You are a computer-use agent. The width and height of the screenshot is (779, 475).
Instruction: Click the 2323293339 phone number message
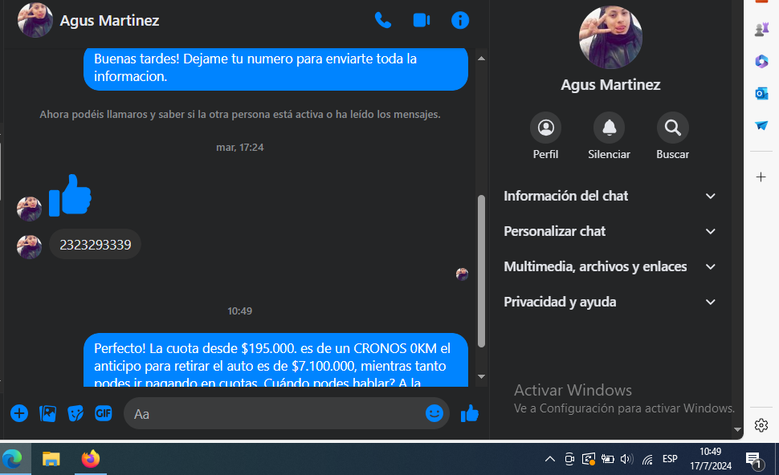click(95, 244)
